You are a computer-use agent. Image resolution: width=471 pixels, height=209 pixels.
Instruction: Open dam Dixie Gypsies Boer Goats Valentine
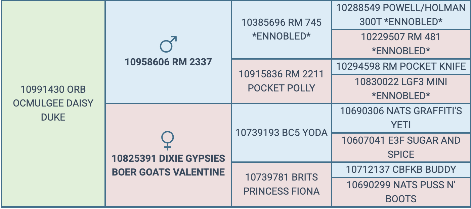coord(168,165)
